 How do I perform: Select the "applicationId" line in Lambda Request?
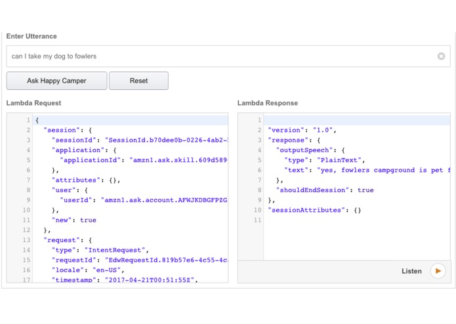tap(144, 160)
